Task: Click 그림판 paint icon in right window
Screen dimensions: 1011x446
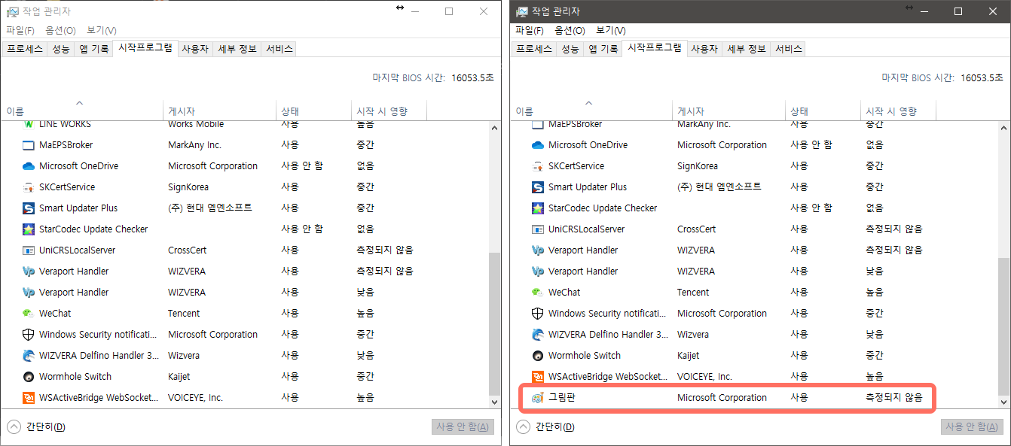Action: [x=538, y=398]
